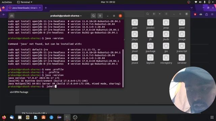This screenshot has height=121, width=216.
Task: Open Files from the dock
Action: (20, 117)
